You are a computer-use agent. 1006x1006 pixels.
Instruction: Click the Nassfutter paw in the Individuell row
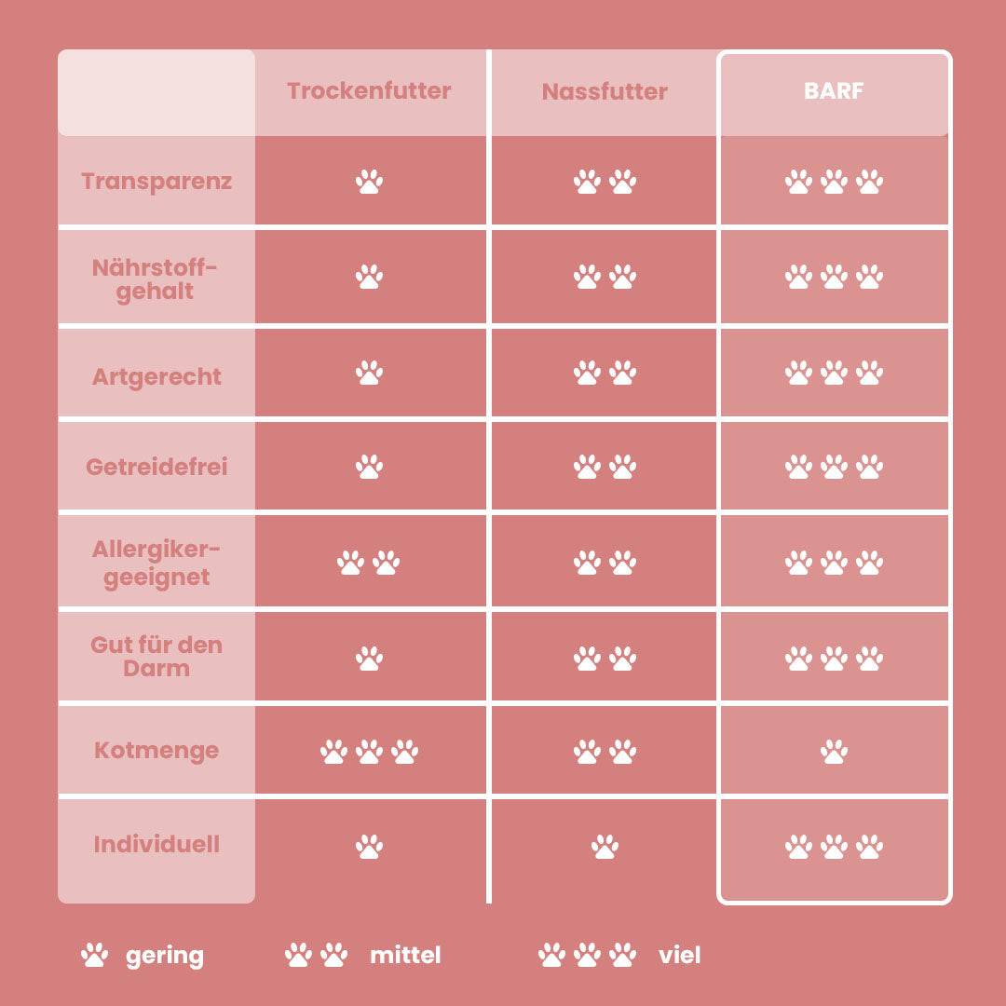point(605,847)
